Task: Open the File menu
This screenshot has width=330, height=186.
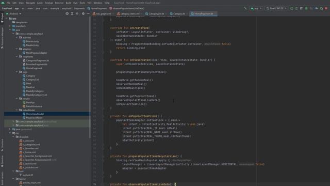Action: 8,3
